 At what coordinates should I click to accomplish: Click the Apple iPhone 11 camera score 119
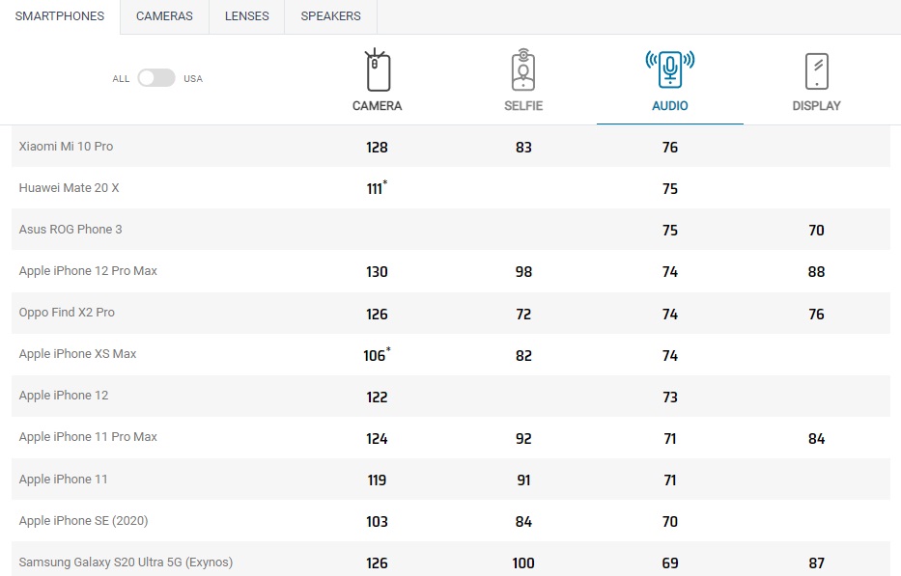click(x=377, y=480)
